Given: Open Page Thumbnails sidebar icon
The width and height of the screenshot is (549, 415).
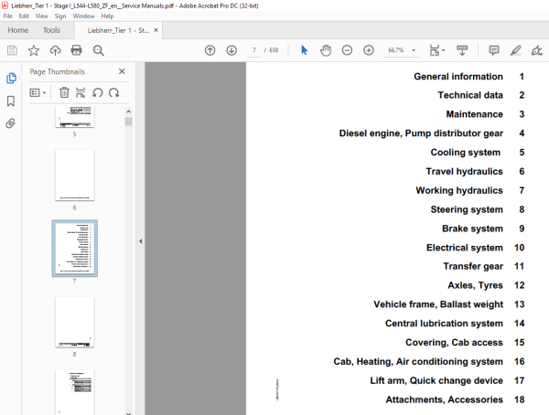Looking at the screenshot, I should (x=11, y=78).
